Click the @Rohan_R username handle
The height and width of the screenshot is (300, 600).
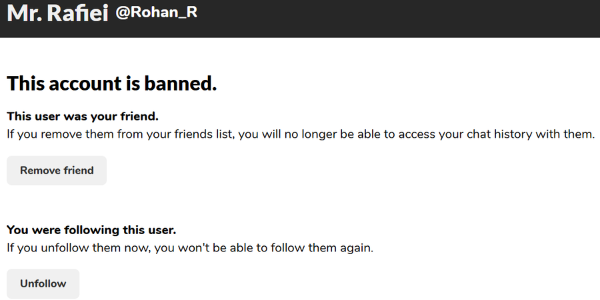click(157, 13)
